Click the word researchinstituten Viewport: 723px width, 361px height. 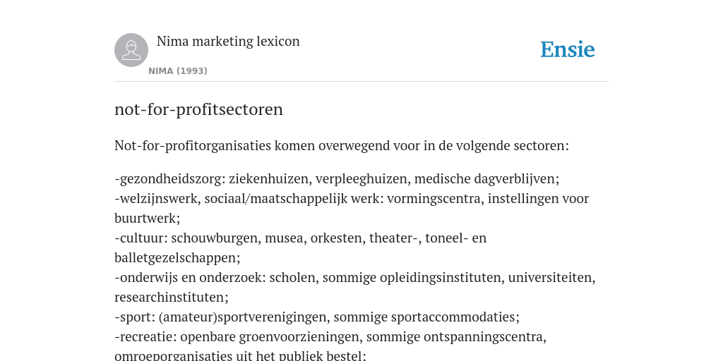click(x=169, y=298)
